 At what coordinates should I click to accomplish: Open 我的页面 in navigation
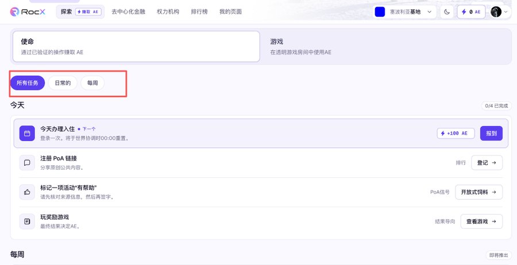pyautogui.click(x=230, y=12)
